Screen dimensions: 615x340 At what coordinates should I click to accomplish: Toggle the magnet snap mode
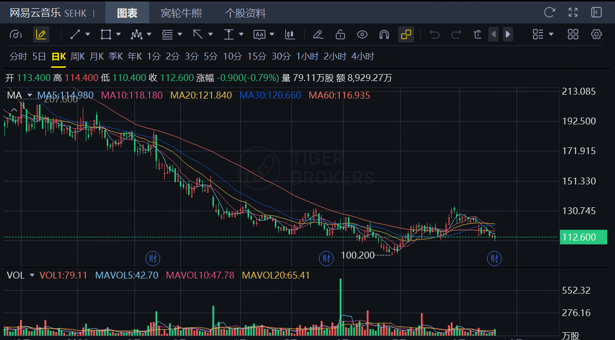tap(384, 35)
